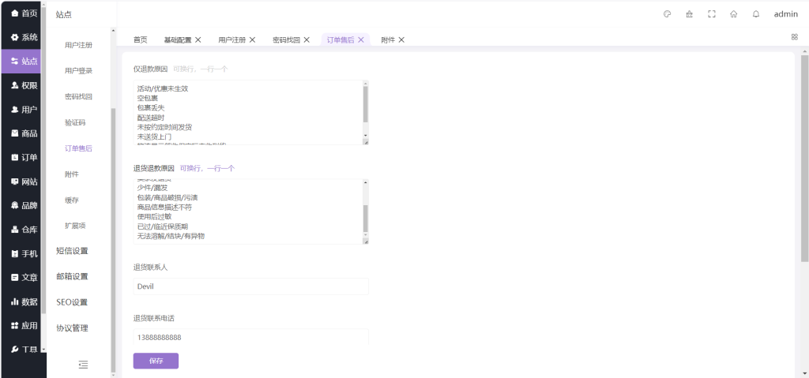This screenshot has height=378, width=809.
Task: Open 用户 section in dark sidebar
Action: click(x=24, y=110)
